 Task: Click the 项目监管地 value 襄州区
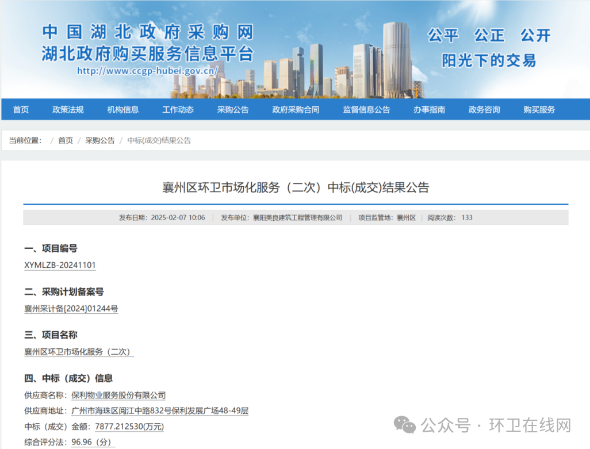click(407, 218)
